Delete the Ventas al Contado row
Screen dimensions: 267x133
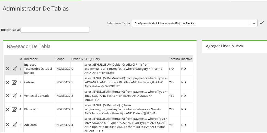(x=8, y=96)
